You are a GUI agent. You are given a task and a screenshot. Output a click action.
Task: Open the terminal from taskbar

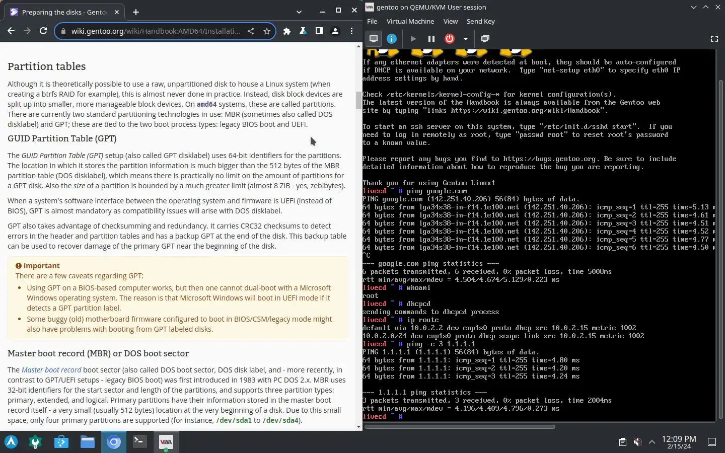coord(140,442)
